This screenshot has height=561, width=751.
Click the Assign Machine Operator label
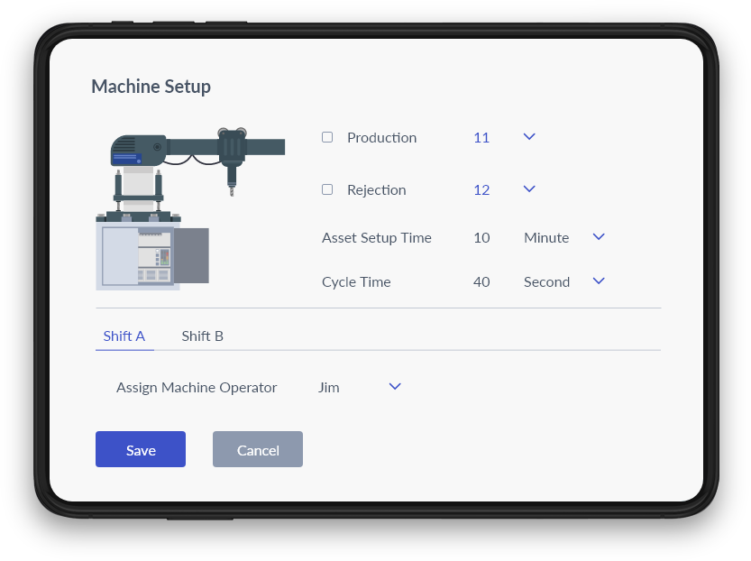[x=197, y=388]
